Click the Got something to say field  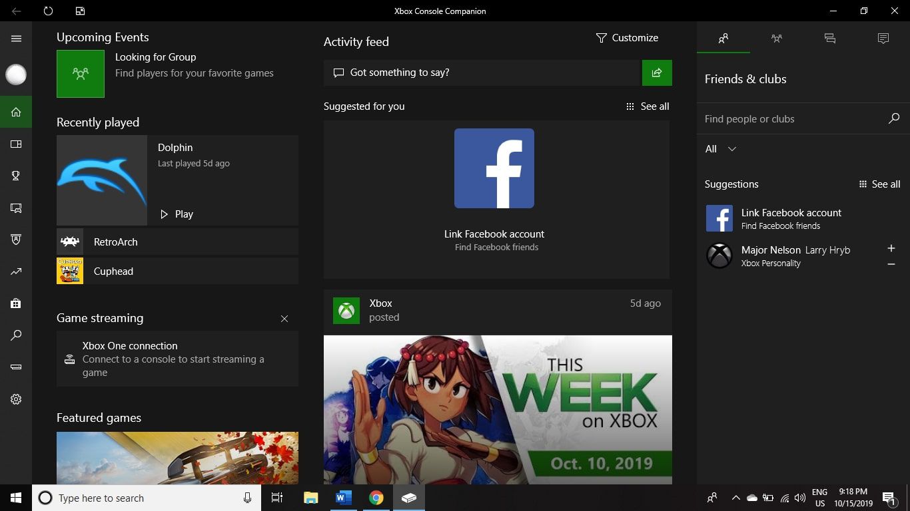[x=482, y=73]
